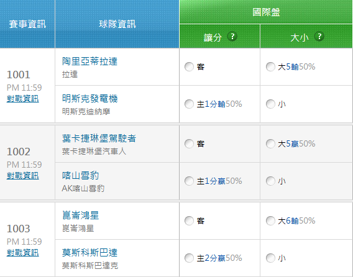
Task: Open 對戰資訊 link for match 1001
Action: tap(23, 99)
